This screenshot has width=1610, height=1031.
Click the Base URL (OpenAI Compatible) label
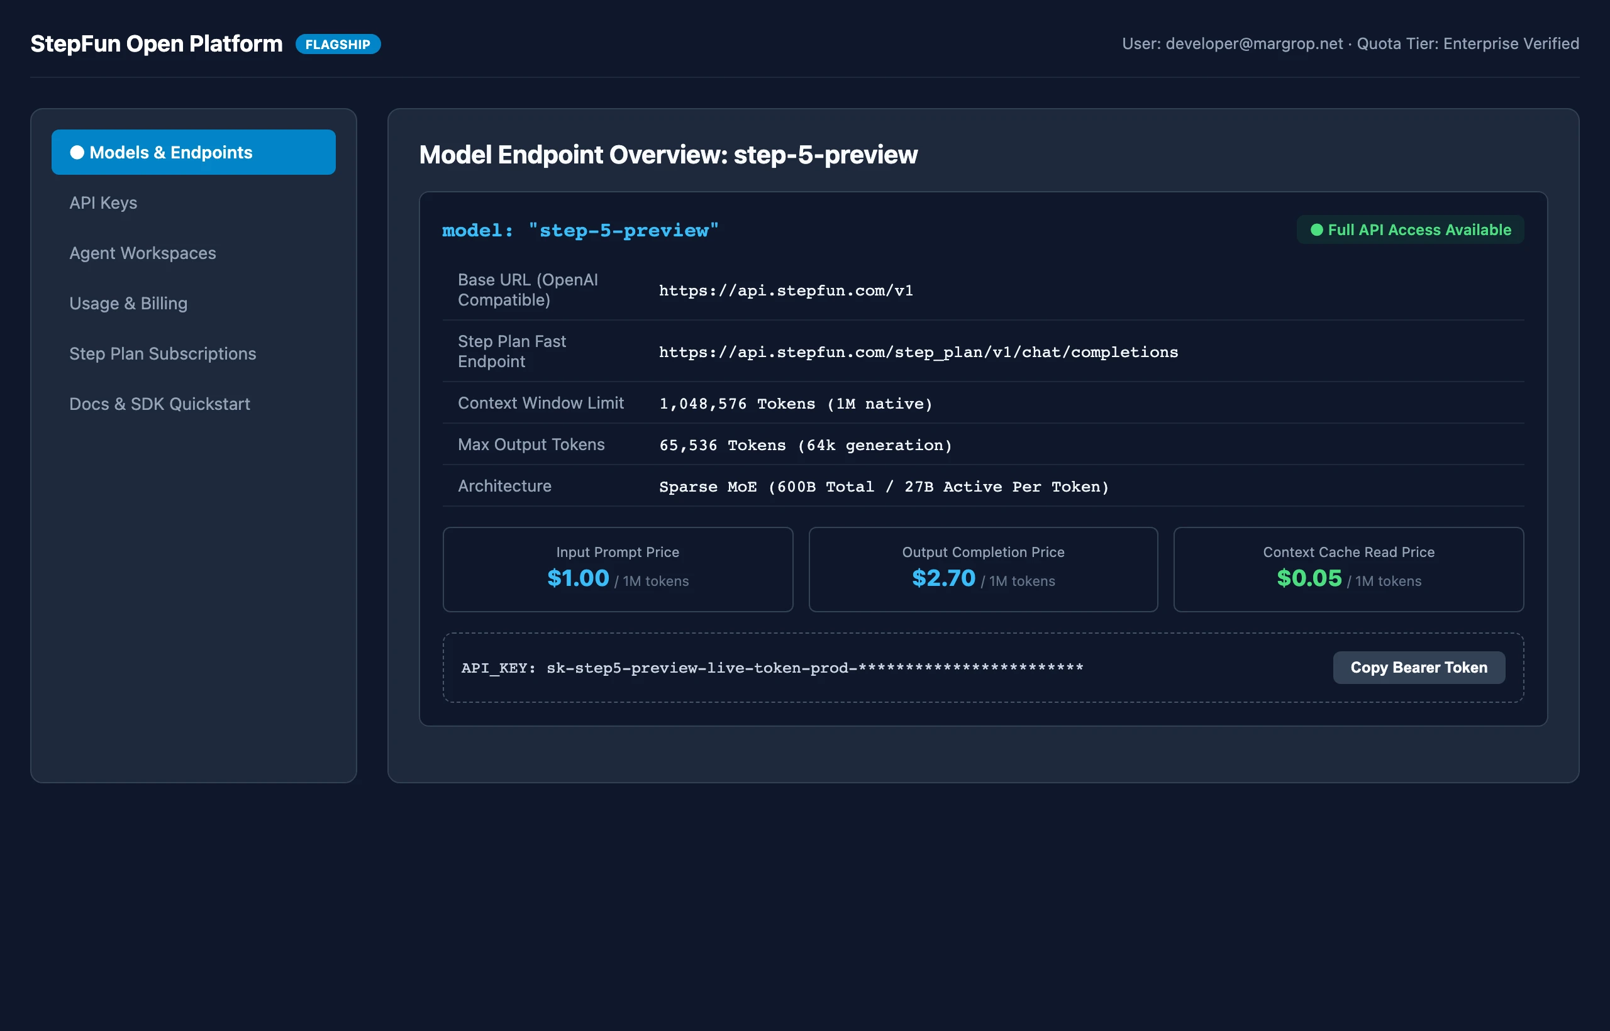coord(528,290)
